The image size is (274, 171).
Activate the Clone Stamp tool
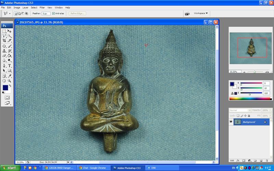point(4,51)
